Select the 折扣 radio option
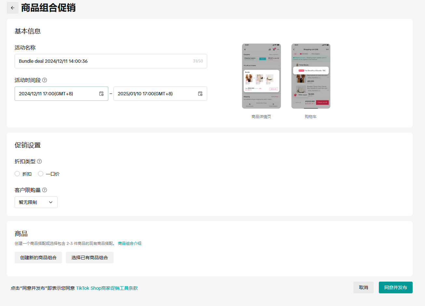The width and height of the screenshot is (425, 306). [x=17, y=174]
